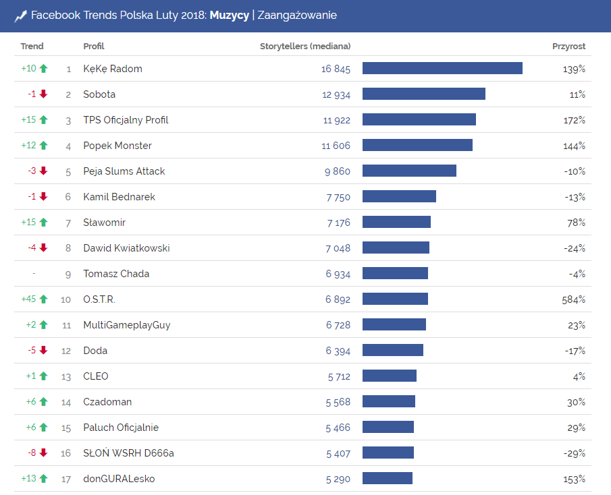Click red down arrow for SŁOŃ WSRH D666a
Viewport: 611px width, 495px height.
[44, 453]
